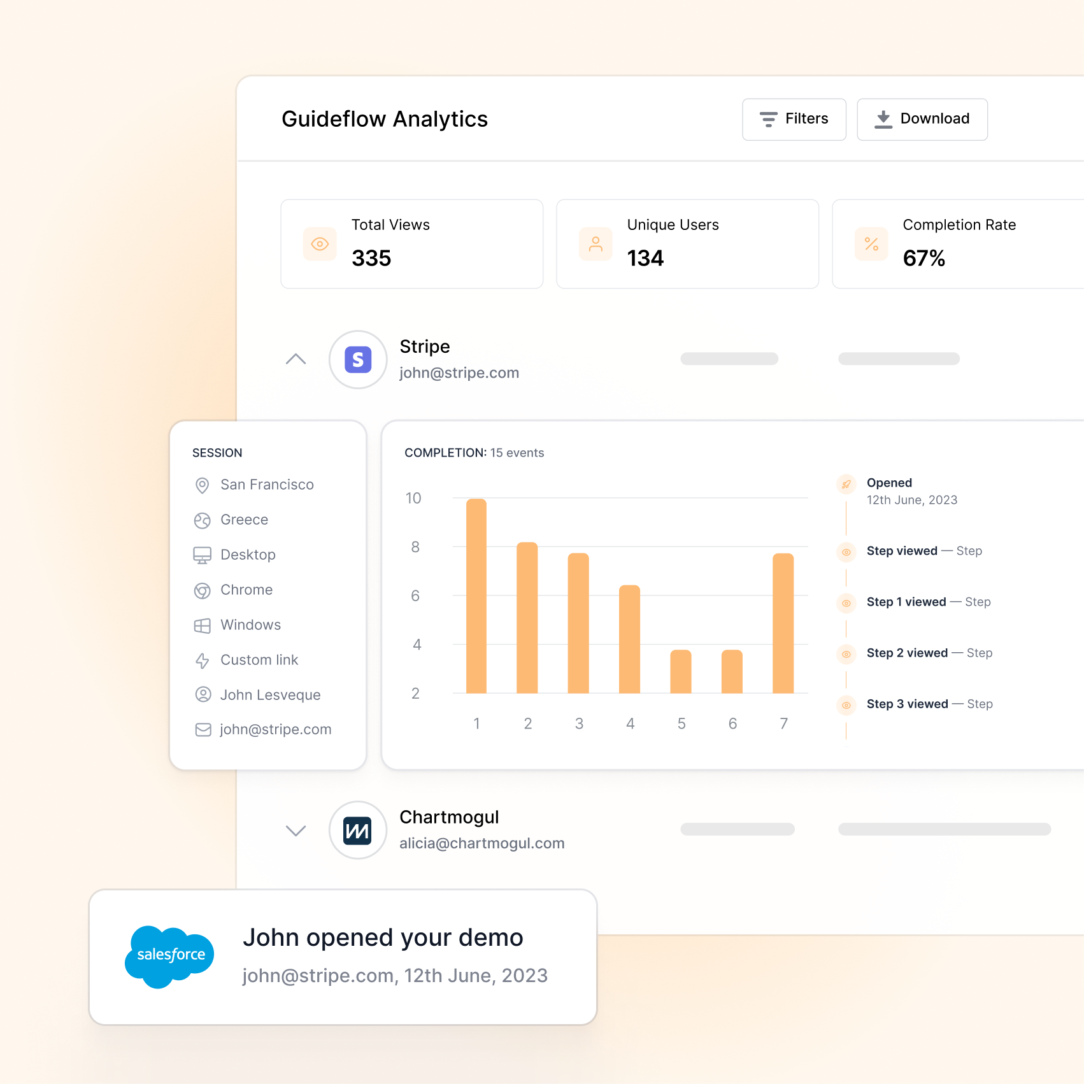Click the john@stripe.com email under Stripe
Viewport: 1084px width, 1084px height.
459,373
